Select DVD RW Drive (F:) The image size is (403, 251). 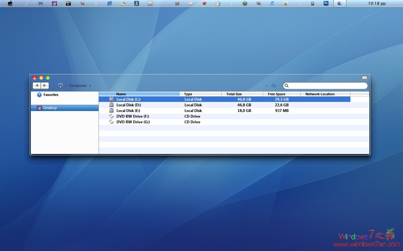pos(133,116)
